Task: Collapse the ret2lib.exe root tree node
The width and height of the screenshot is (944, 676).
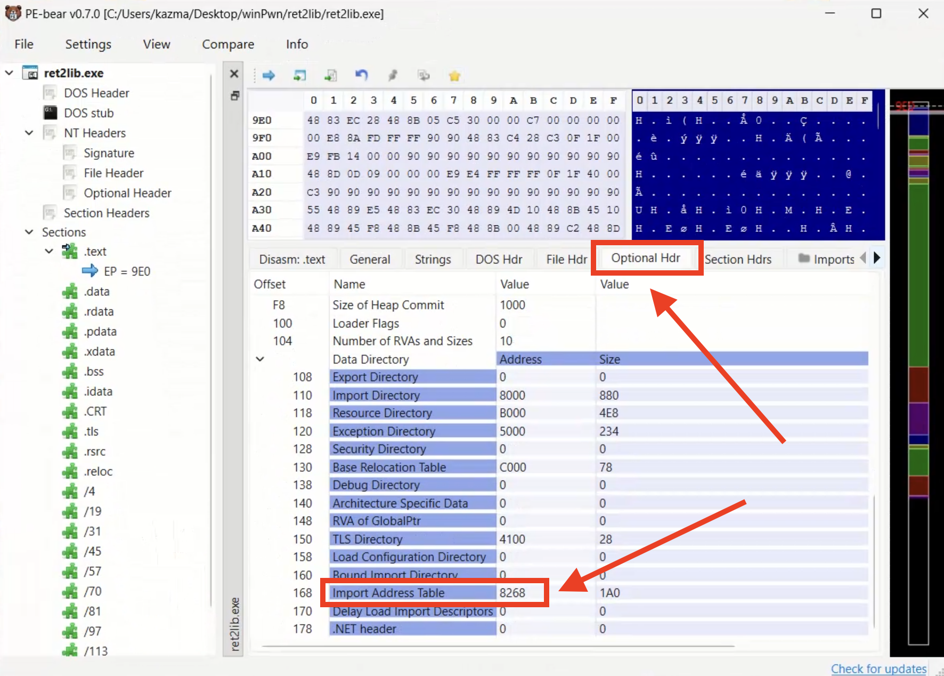Action: [x=9, y=73]
